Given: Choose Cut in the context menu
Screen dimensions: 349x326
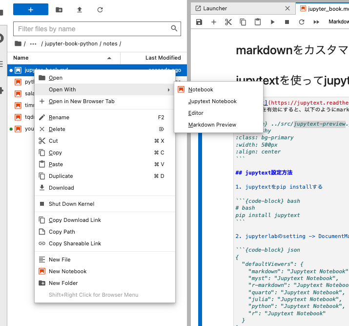Looking at the screenshot, I should tap(105, 141).
